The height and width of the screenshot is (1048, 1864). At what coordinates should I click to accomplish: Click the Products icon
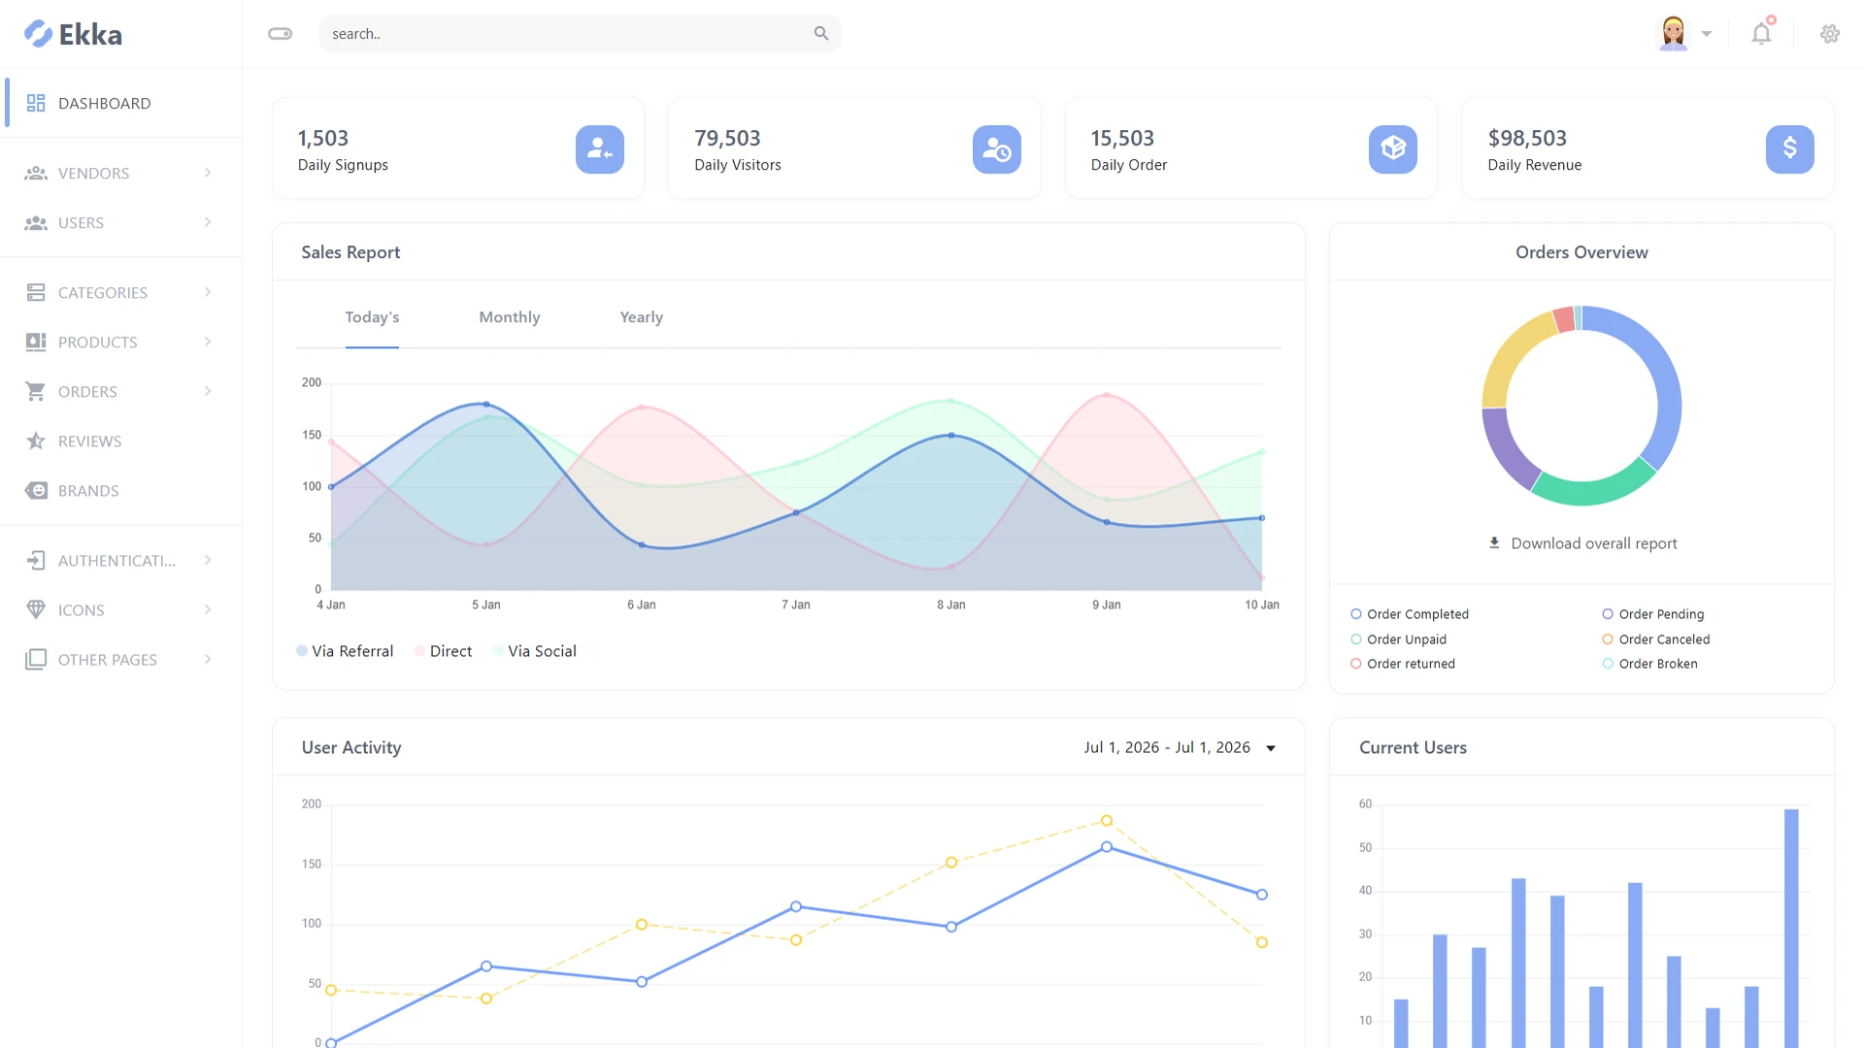coord(36,342)
